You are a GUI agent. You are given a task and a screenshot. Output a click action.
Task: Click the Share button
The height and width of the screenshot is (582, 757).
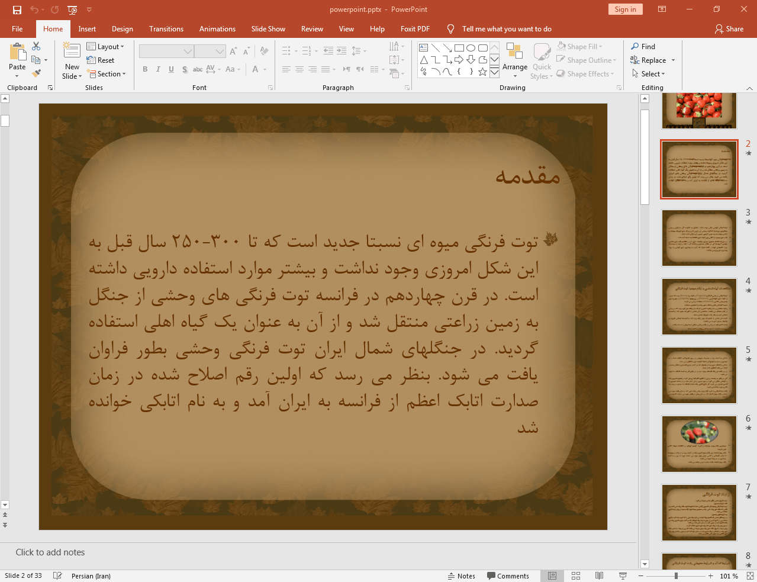(x=729, y=28)
